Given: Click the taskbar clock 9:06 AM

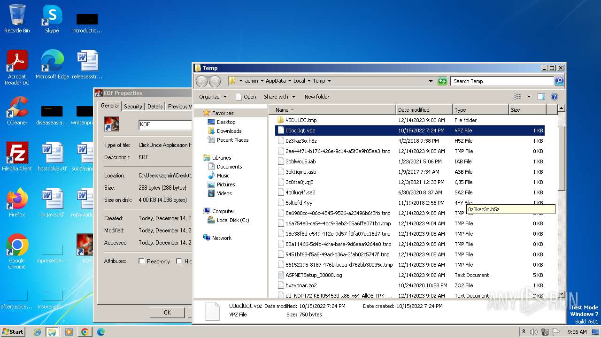Looking at the screenshot, I should coord(577,332).
